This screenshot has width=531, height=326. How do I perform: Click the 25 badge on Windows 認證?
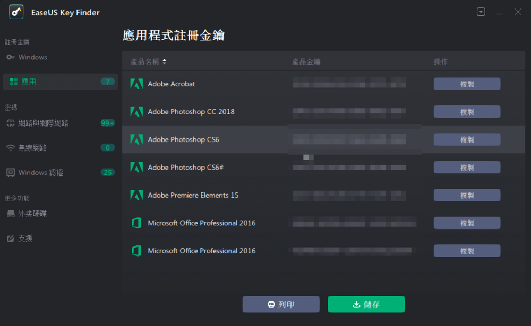[x=108, y=172]
